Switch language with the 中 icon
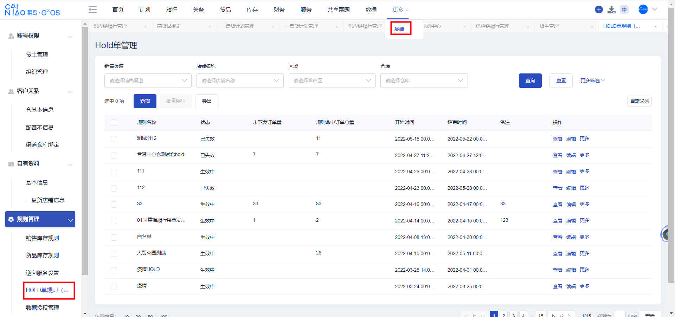This screenshot has width=675, height=317. tap(624, 10)
